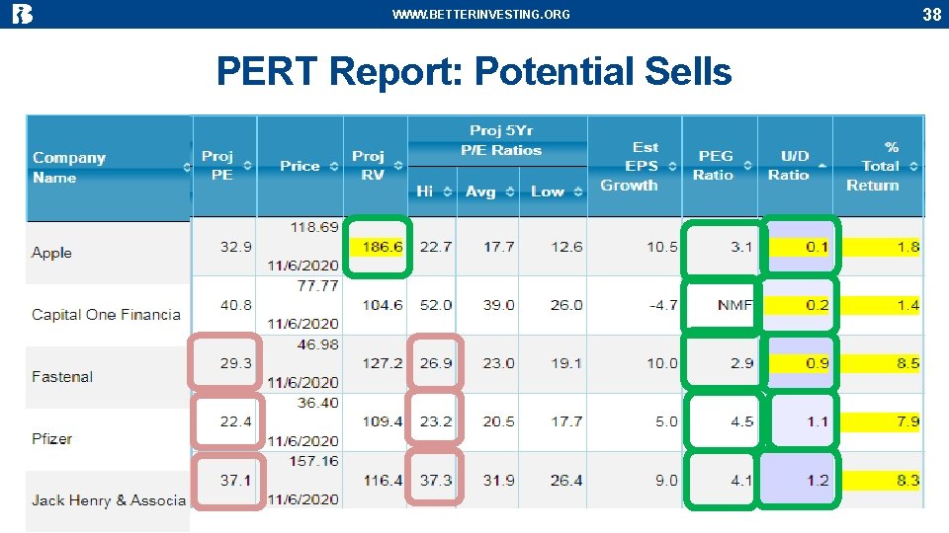
Task: Click Pfizer's Proj PE value 22.4
Action: pos(236,421)
